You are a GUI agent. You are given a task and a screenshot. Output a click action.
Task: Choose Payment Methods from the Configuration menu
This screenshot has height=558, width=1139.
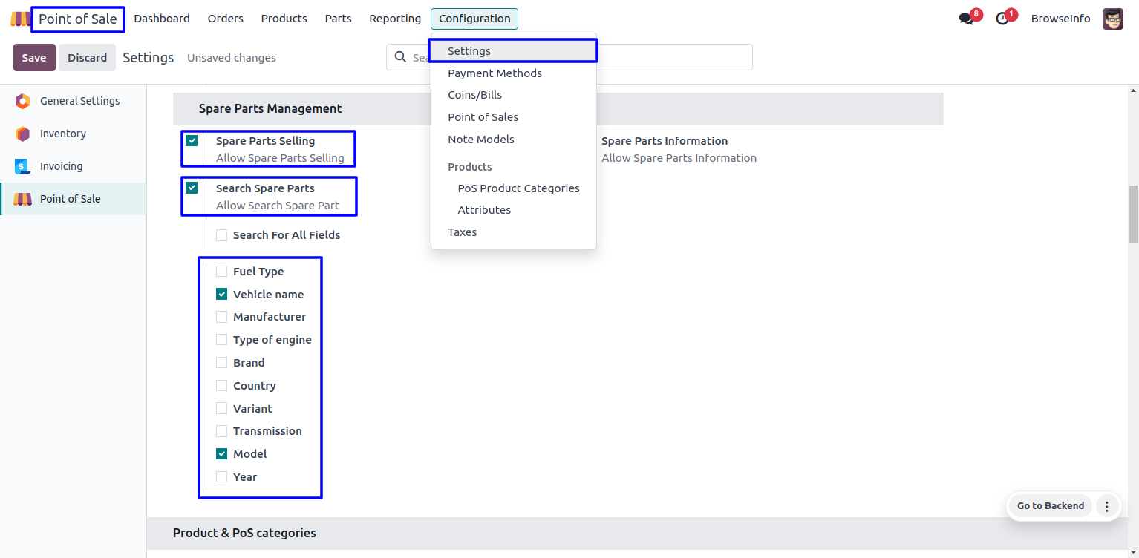(495, 73)
